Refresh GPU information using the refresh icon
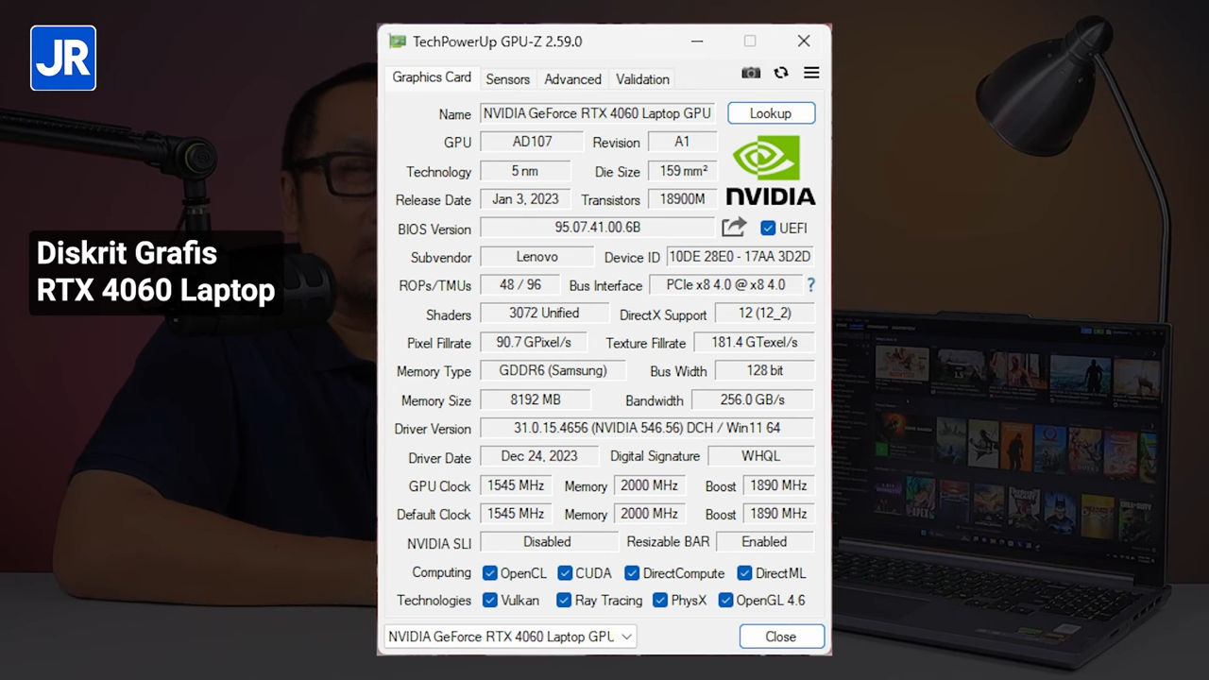 781,73
